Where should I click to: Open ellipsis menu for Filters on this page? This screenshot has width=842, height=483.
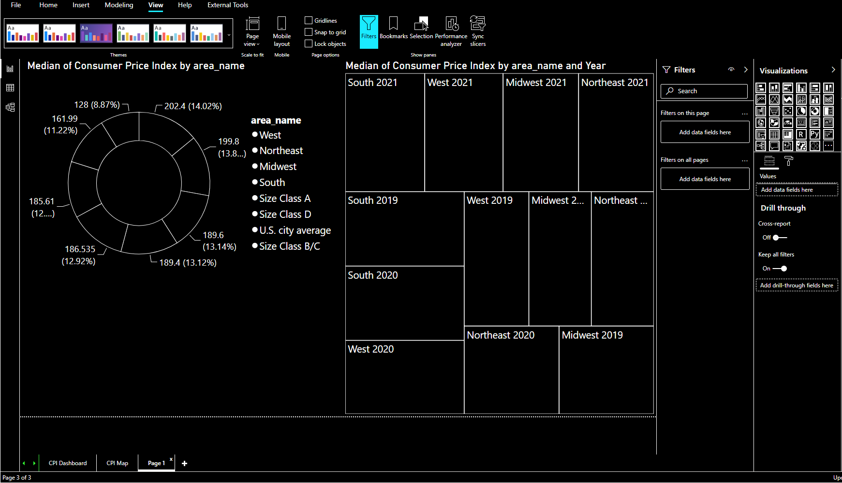click(745, 114)
